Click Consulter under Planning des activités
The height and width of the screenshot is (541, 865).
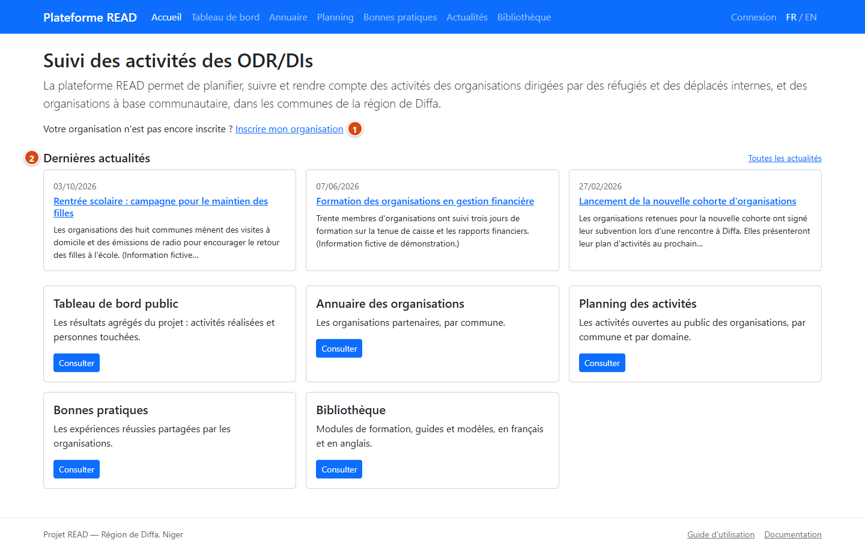click(602, 363)
